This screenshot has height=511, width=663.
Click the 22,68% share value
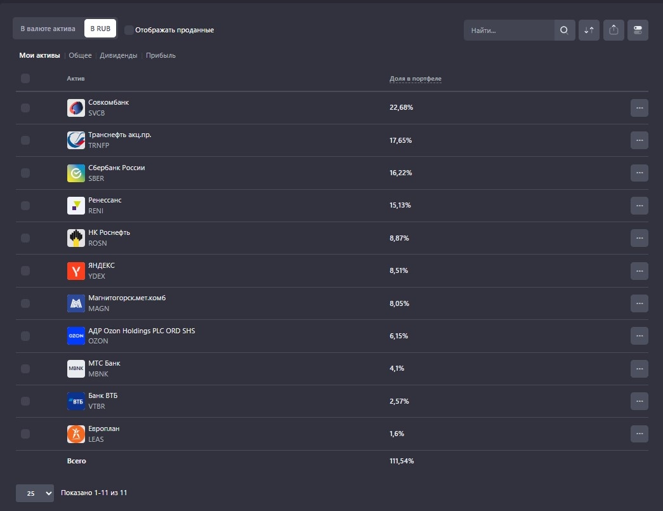tap(401, 107)
